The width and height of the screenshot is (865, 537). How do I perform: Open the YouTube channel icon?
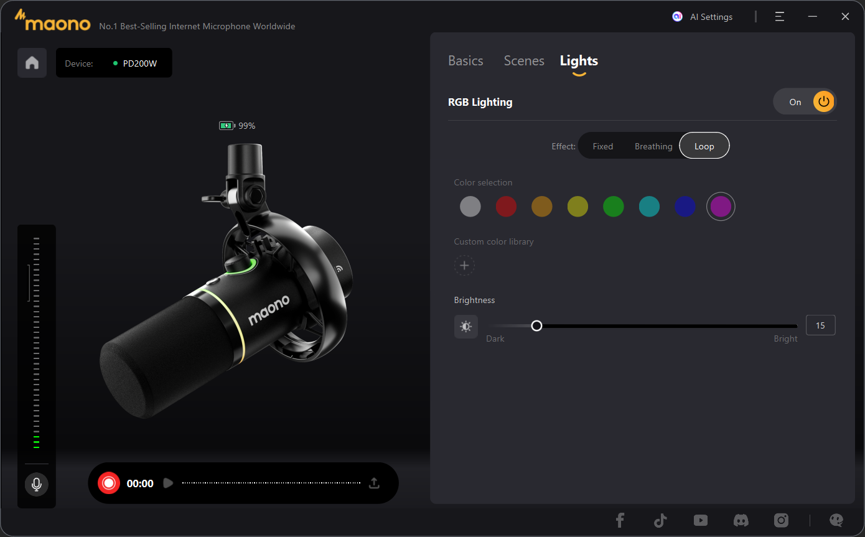(x=701, y=520)
